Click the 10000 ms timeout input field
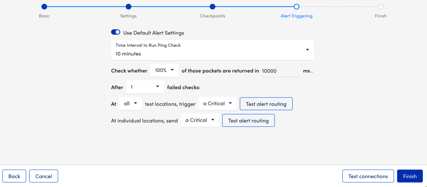Image resolution: width=427 pixels, height=187 pixels. [280, 71]
